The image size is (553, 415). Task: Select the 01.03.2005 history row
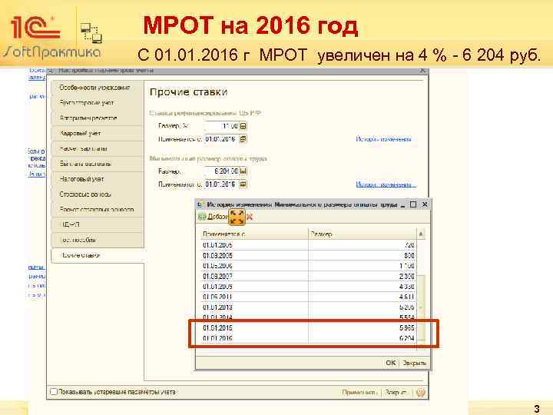click(309, 255)
